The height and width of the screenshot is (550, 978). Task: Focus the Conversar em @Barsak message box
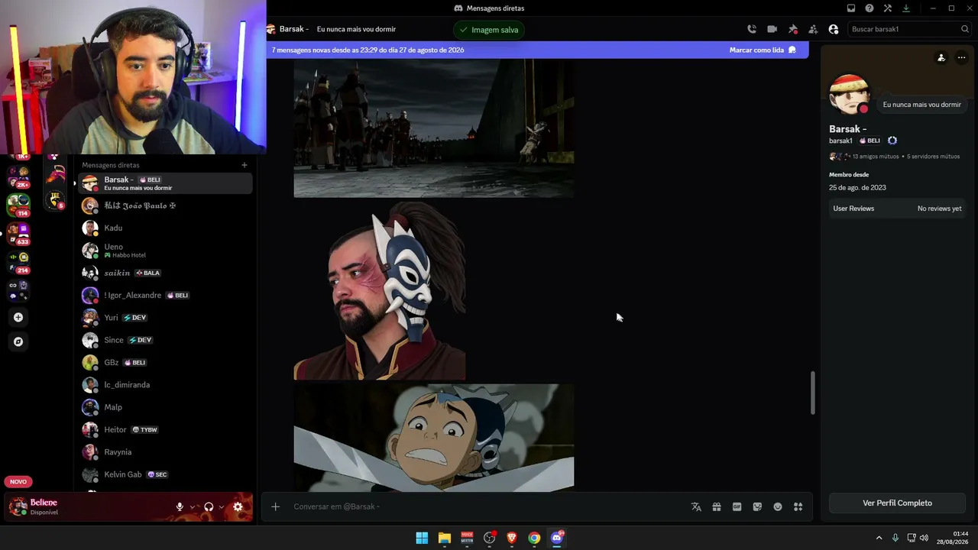tap(487, 506)
